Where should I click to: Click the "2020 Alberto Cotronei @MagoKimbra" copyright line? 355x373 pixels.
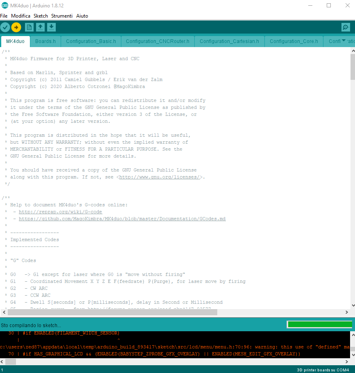point(77,86)
